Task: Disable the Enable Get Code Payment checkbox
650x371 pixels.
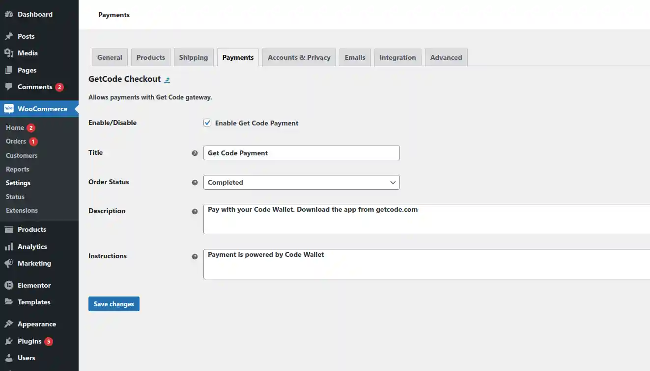Action: pyautogui.click(x=207, y=123)
